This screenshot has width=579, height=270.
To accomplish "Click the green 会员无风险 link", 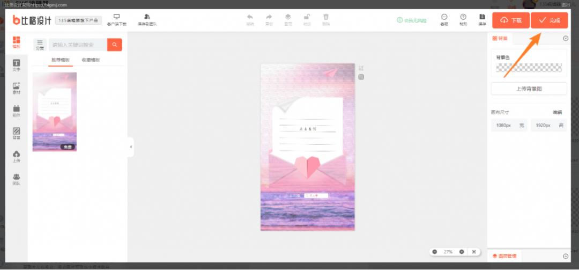I will pyautogui.click(x=412, y=20).
